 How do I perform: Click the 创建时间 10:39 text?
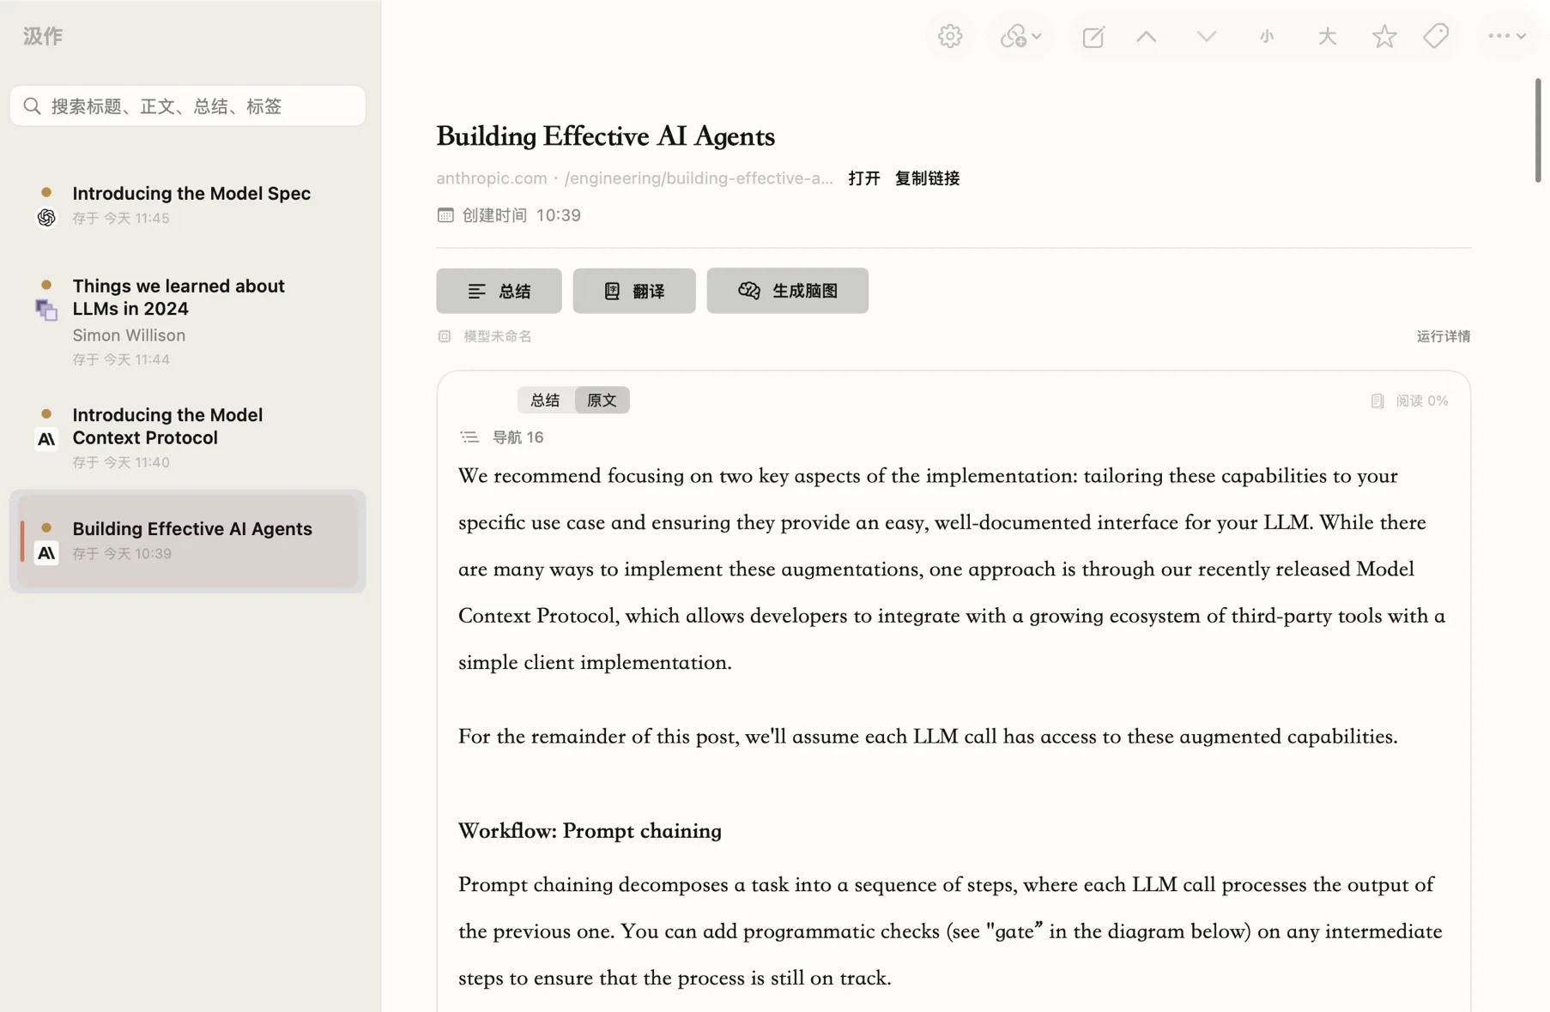pyautogui.click(x=522, y=214)
